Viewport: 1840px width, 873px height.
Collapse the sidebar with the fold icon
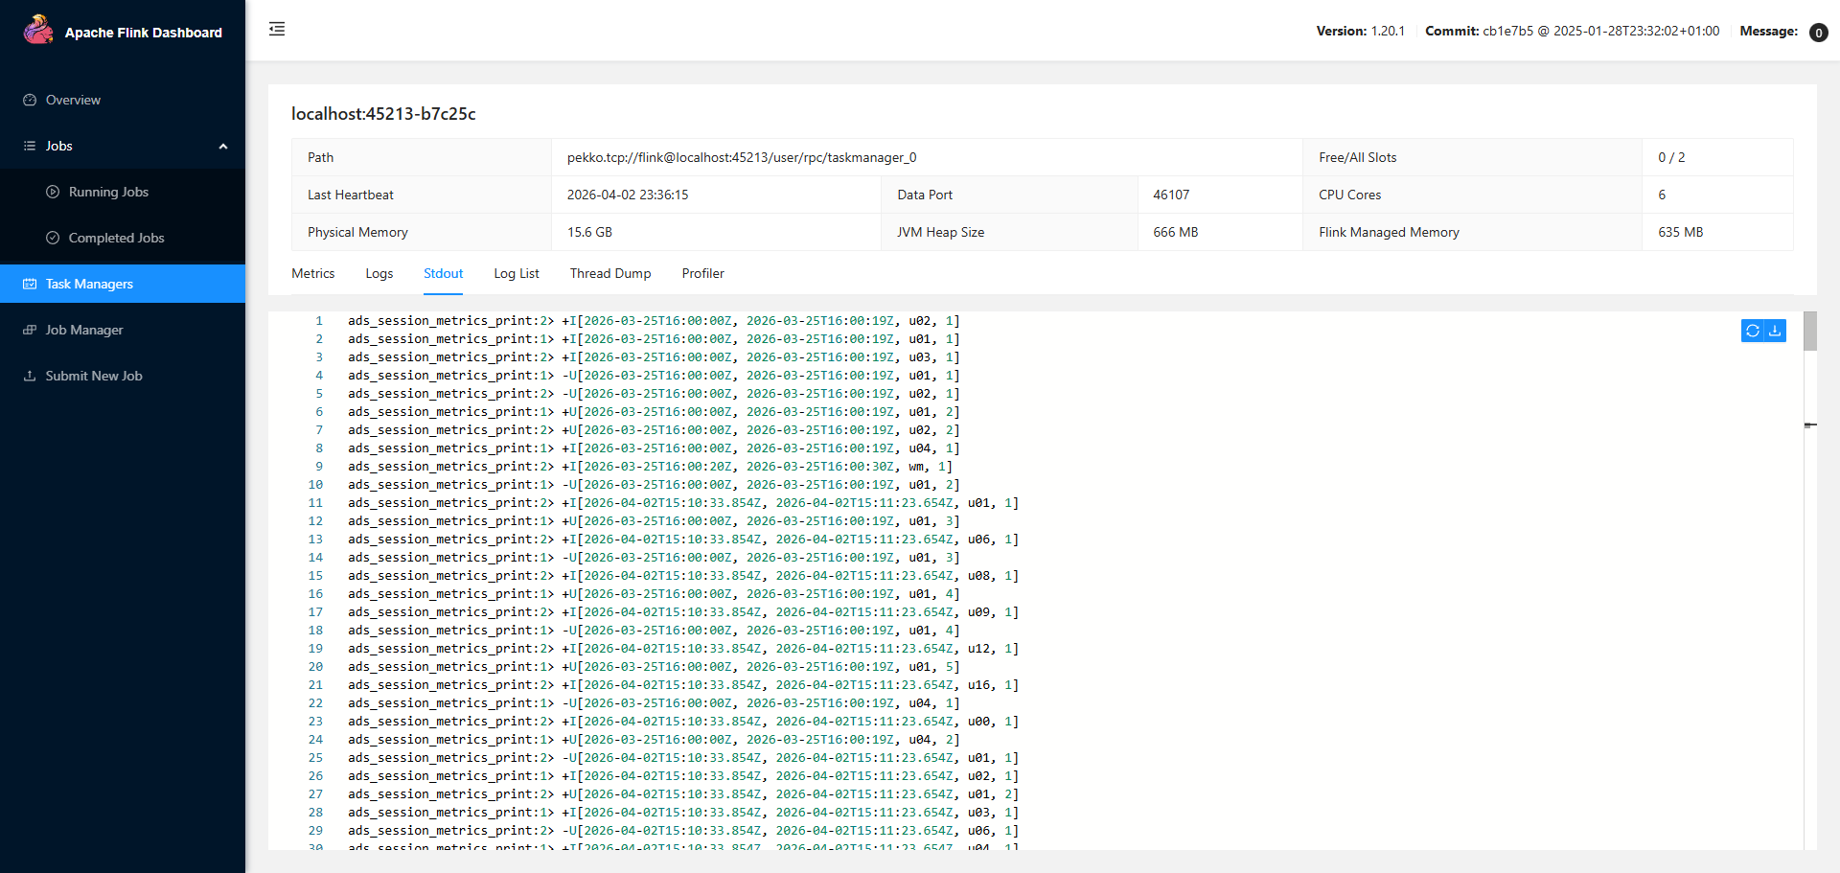tap(277, 29)
